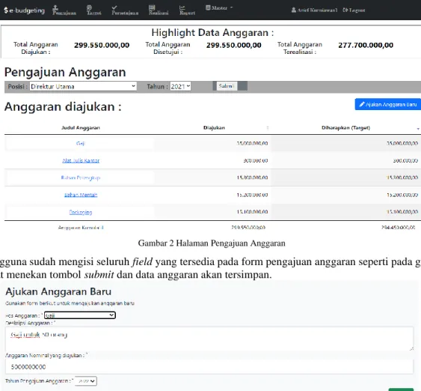Viewport: 421px width, 391px height.
Task: Click Ajukan Anggaran Baru button
Action: pyautogui.click(x=387, y=104)
